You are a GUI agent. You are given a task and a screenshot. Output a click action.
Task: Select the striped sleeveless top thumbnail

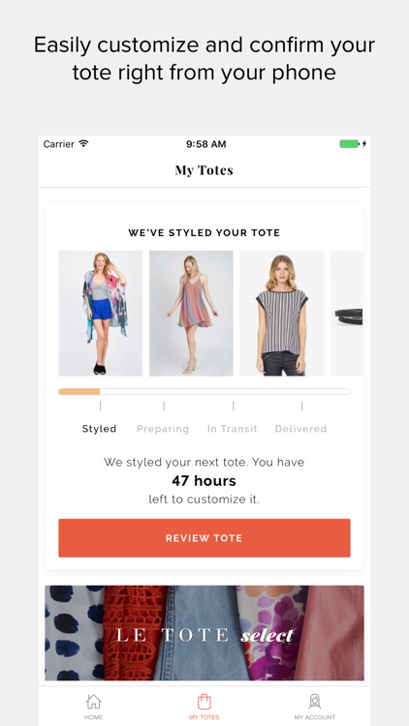pos(281,314)
